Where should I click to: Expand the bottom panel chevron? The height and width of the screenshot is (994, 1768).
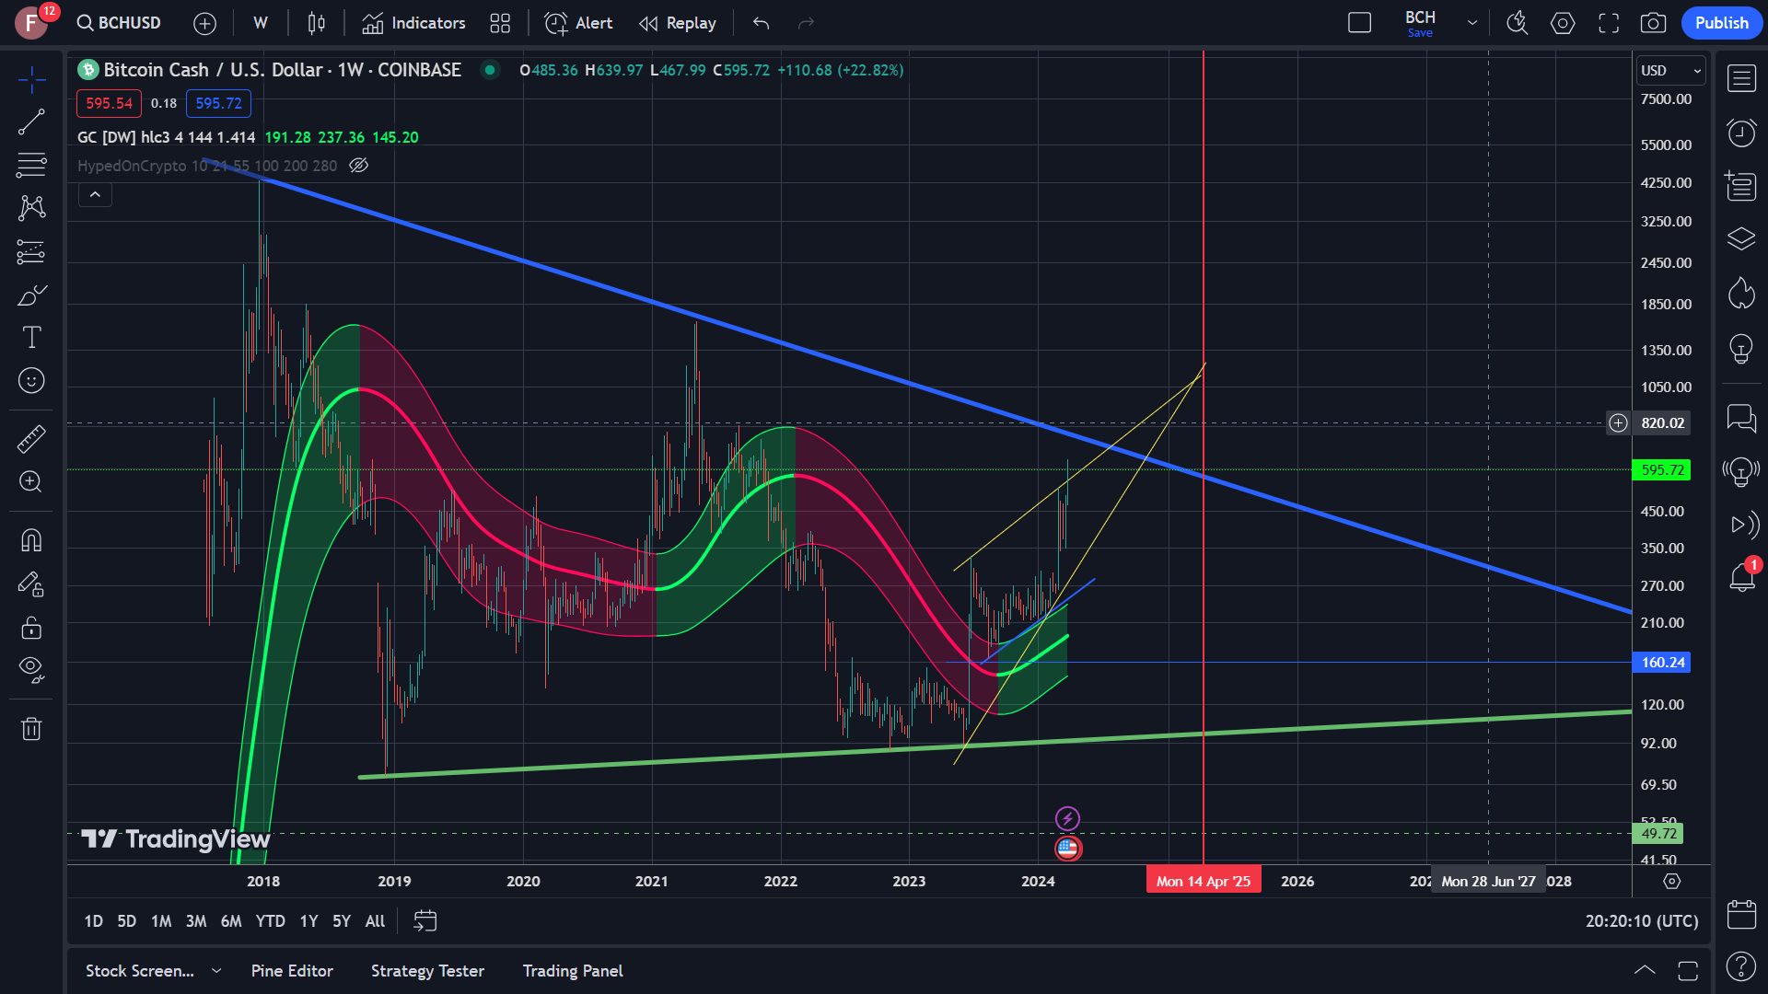[x=1645, y=971]
